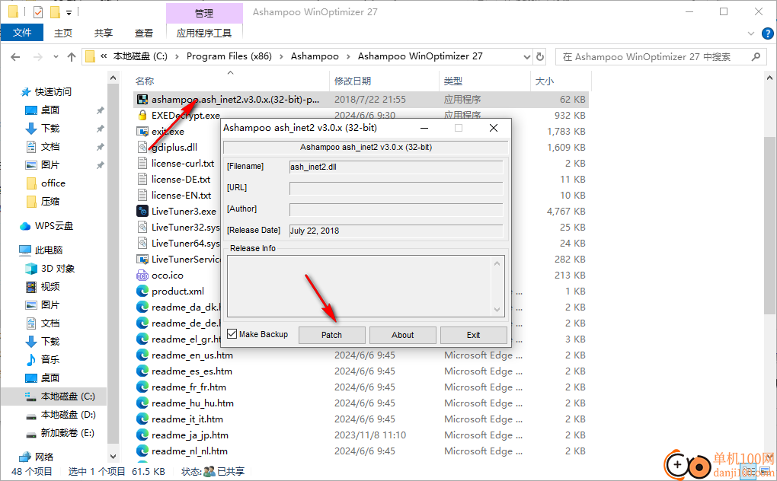The width and height of the screenshot is (777, 481).
Task: Open the 文件 menu
Action: [x=22, y=33]
